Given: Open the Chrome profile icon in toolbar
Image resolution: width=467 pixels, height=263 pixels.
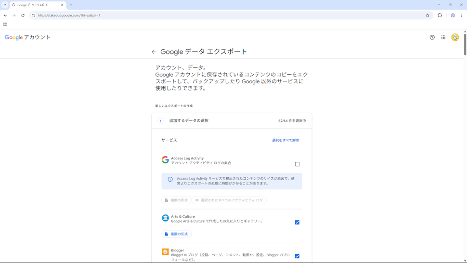Looking at the screenshot, I should (453, 15).
